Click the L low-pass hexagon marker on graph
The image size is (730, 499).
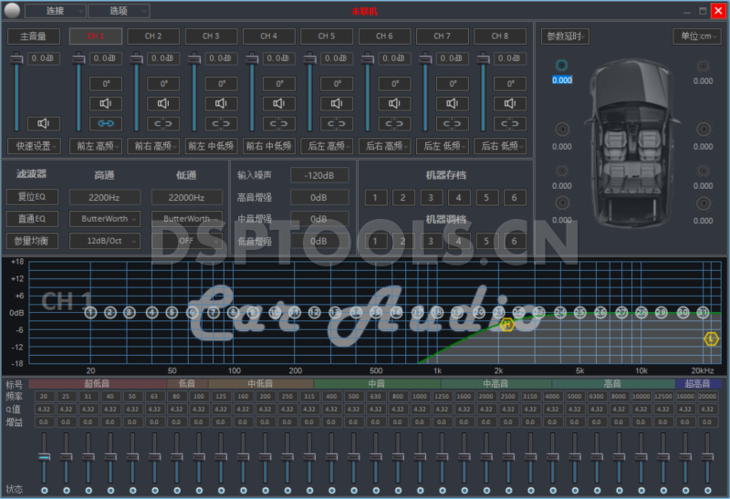711,338
